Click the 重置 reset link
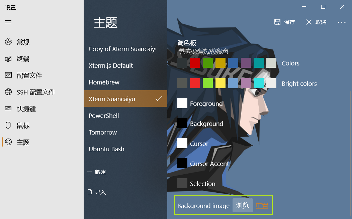Screen dimensions: 352x219 (262, 206)
